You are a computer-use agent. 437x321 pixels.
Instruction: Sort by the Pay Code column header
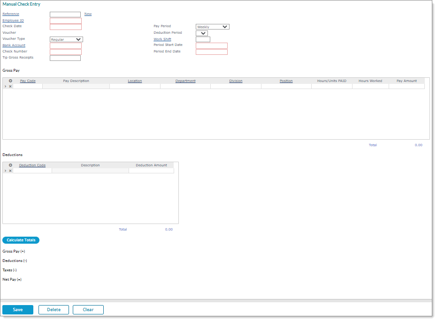28,81
